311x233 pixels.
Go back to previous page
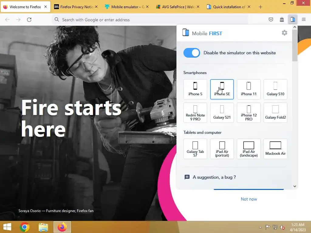(x=7, y=20)
